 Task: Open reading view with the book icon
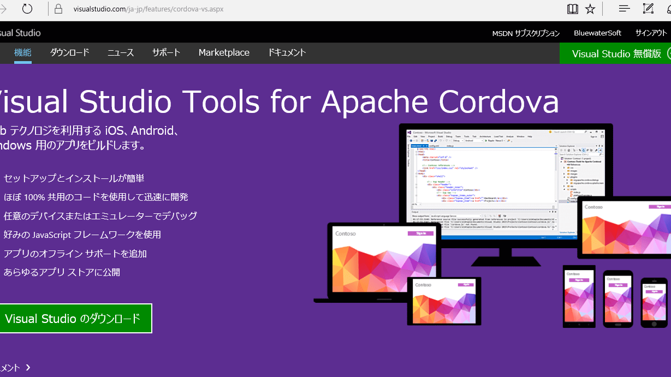pos(572,9)
